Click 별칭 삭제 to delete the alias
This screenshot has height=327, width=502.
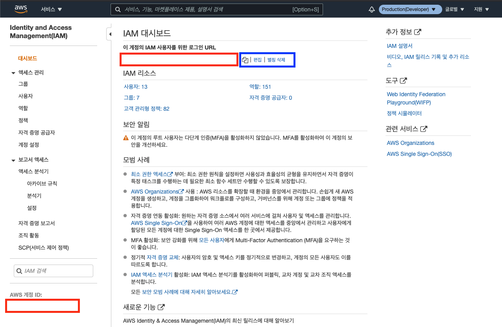(277, 60)
